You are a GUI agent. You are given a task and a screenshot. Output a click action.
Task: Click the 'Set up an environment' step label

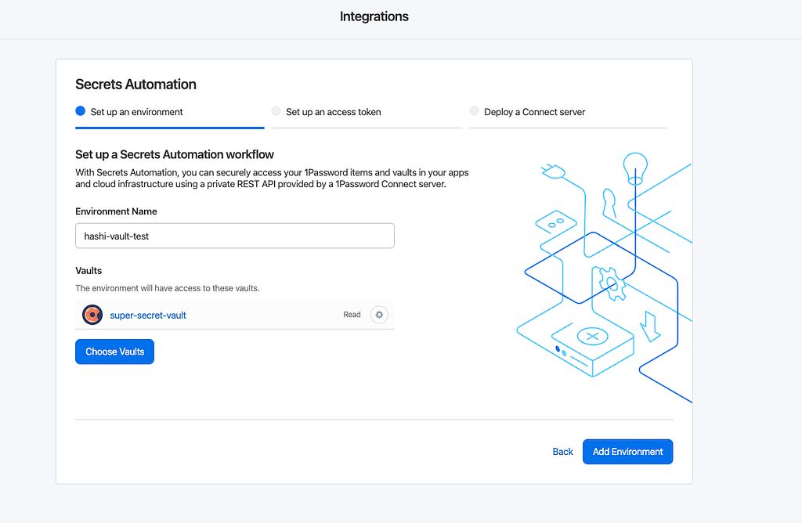[x=136, y=112]
